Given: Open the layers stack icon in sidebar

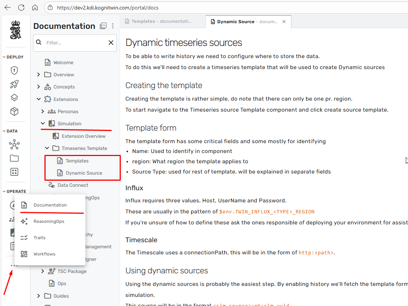Looking at the screenshot, I should 14,98.
